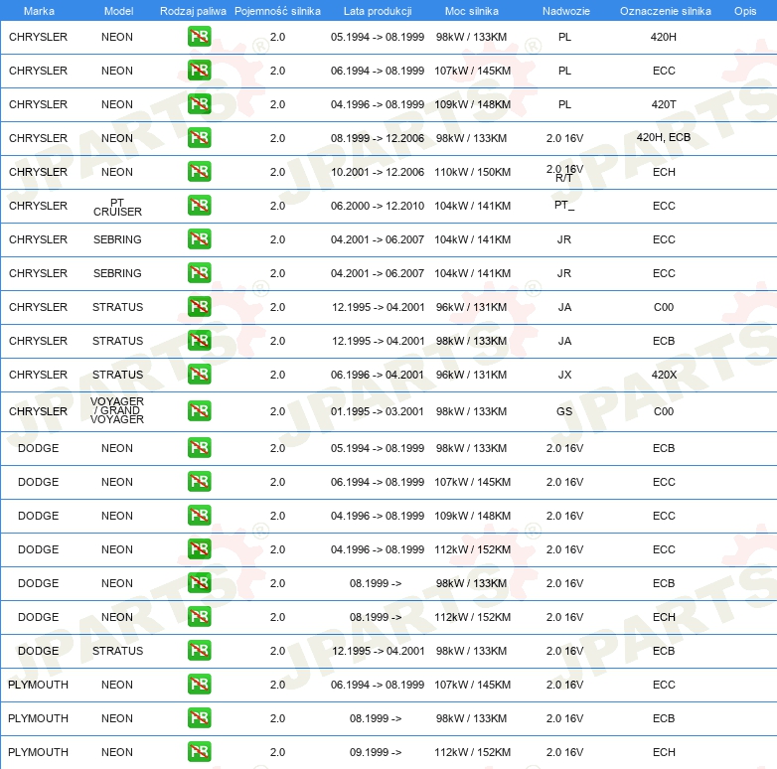Screen dimensions: 777x769
Task: Click the VOYAGER / GRAND VOYAGER model cell
Action: pyautogui.click(x=117, y=410)
